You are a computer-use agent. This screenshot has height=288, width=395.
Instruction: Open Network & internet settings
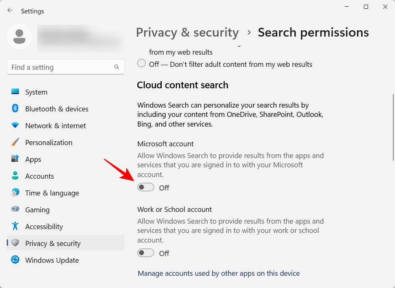(56, 125)
